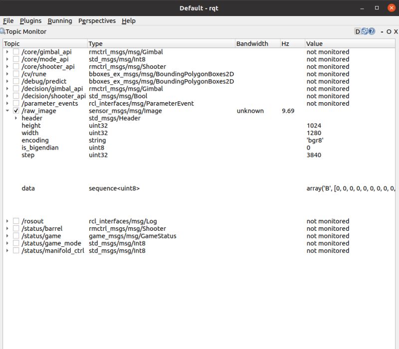Screen dimensions: 399x349
Task: Click the Topic Monitor magnifier icon
Action: (x=4, y=31)
